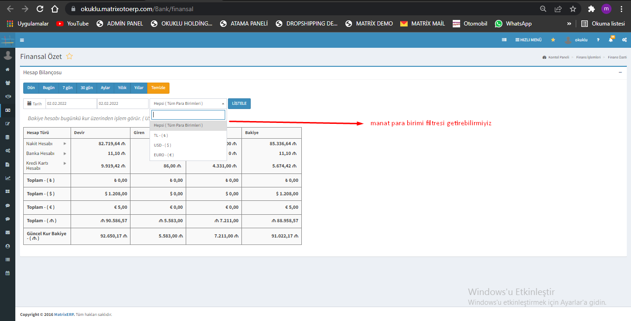This screenshot has width=631, height=321.
Task: Click the home icon in left sidebar
Action: pyautogui.click(x=7, y=70)
